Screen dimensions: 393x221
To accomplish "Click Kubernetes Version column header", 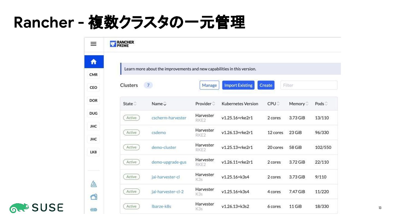I will (x=240, y=104).
